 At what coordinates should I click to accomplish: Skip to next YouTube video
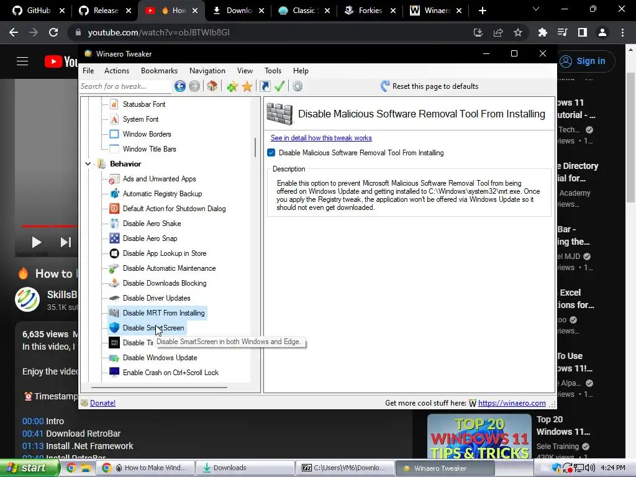click(x=66, y=243)
